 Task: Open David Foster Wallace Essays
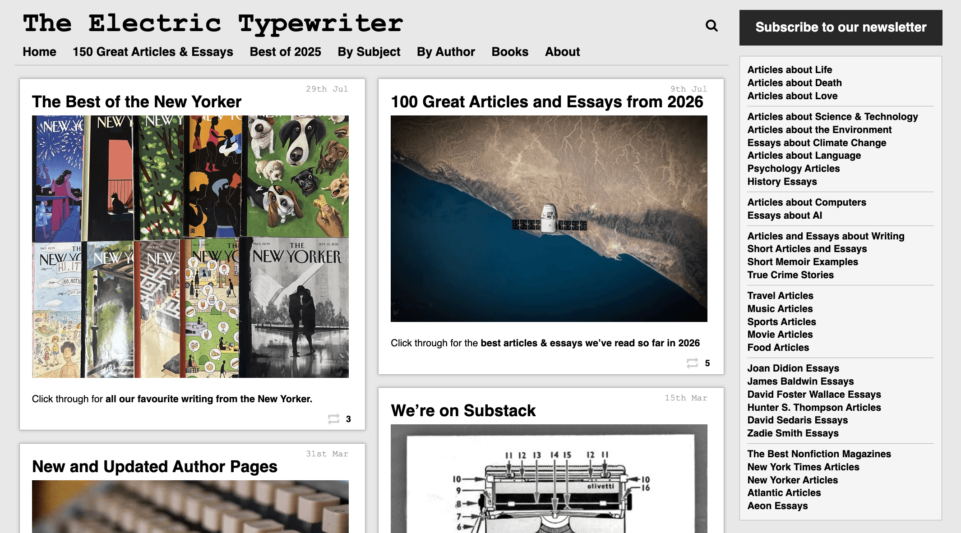click(x=814, y=395)
